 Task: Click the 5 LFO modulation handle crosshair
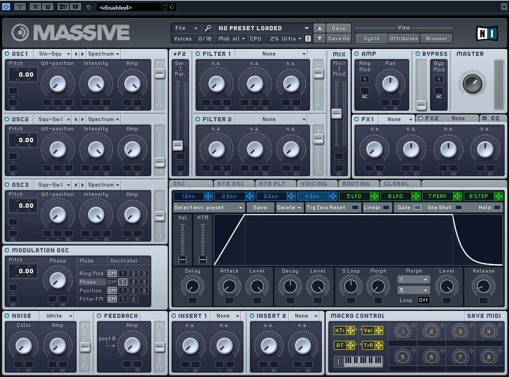click(374, 196)
